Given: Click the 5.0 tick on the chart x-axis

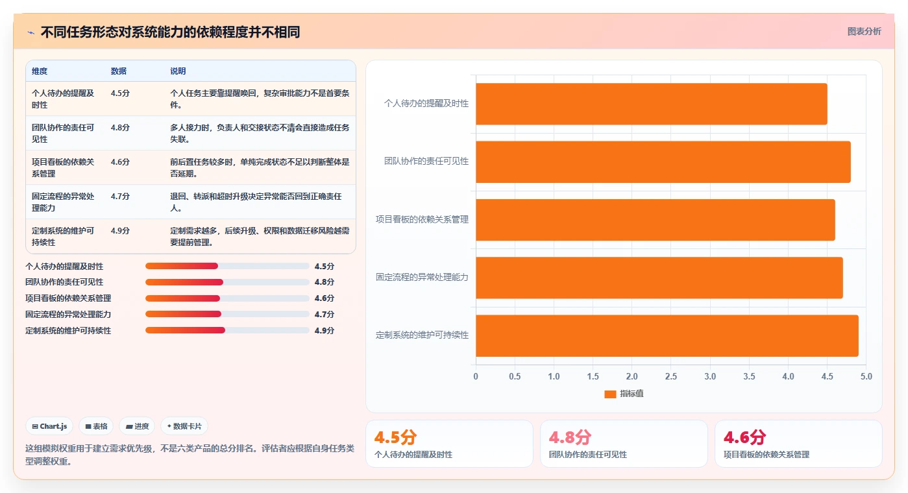Looking at the screenshot, I should coord(866,376).
